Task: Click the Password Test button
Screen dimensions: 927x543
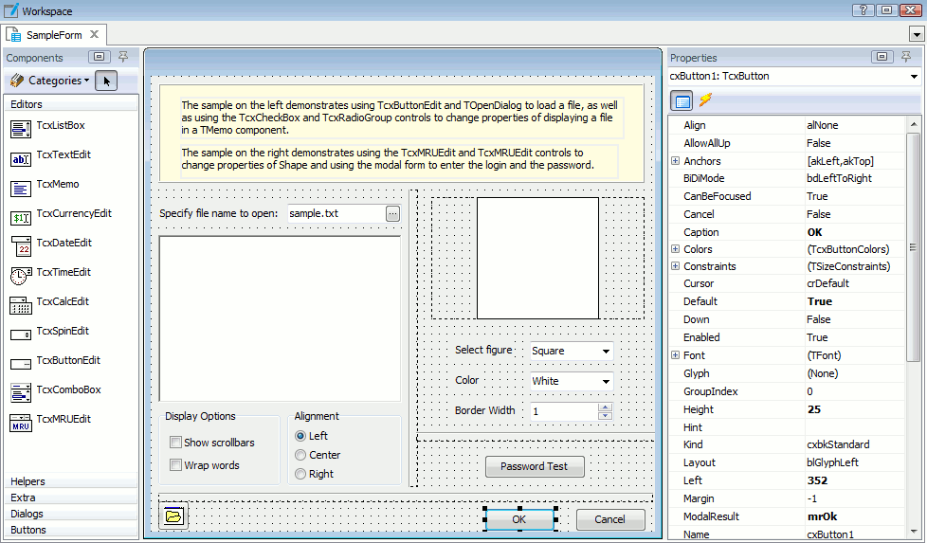Action: pos(535,466)
